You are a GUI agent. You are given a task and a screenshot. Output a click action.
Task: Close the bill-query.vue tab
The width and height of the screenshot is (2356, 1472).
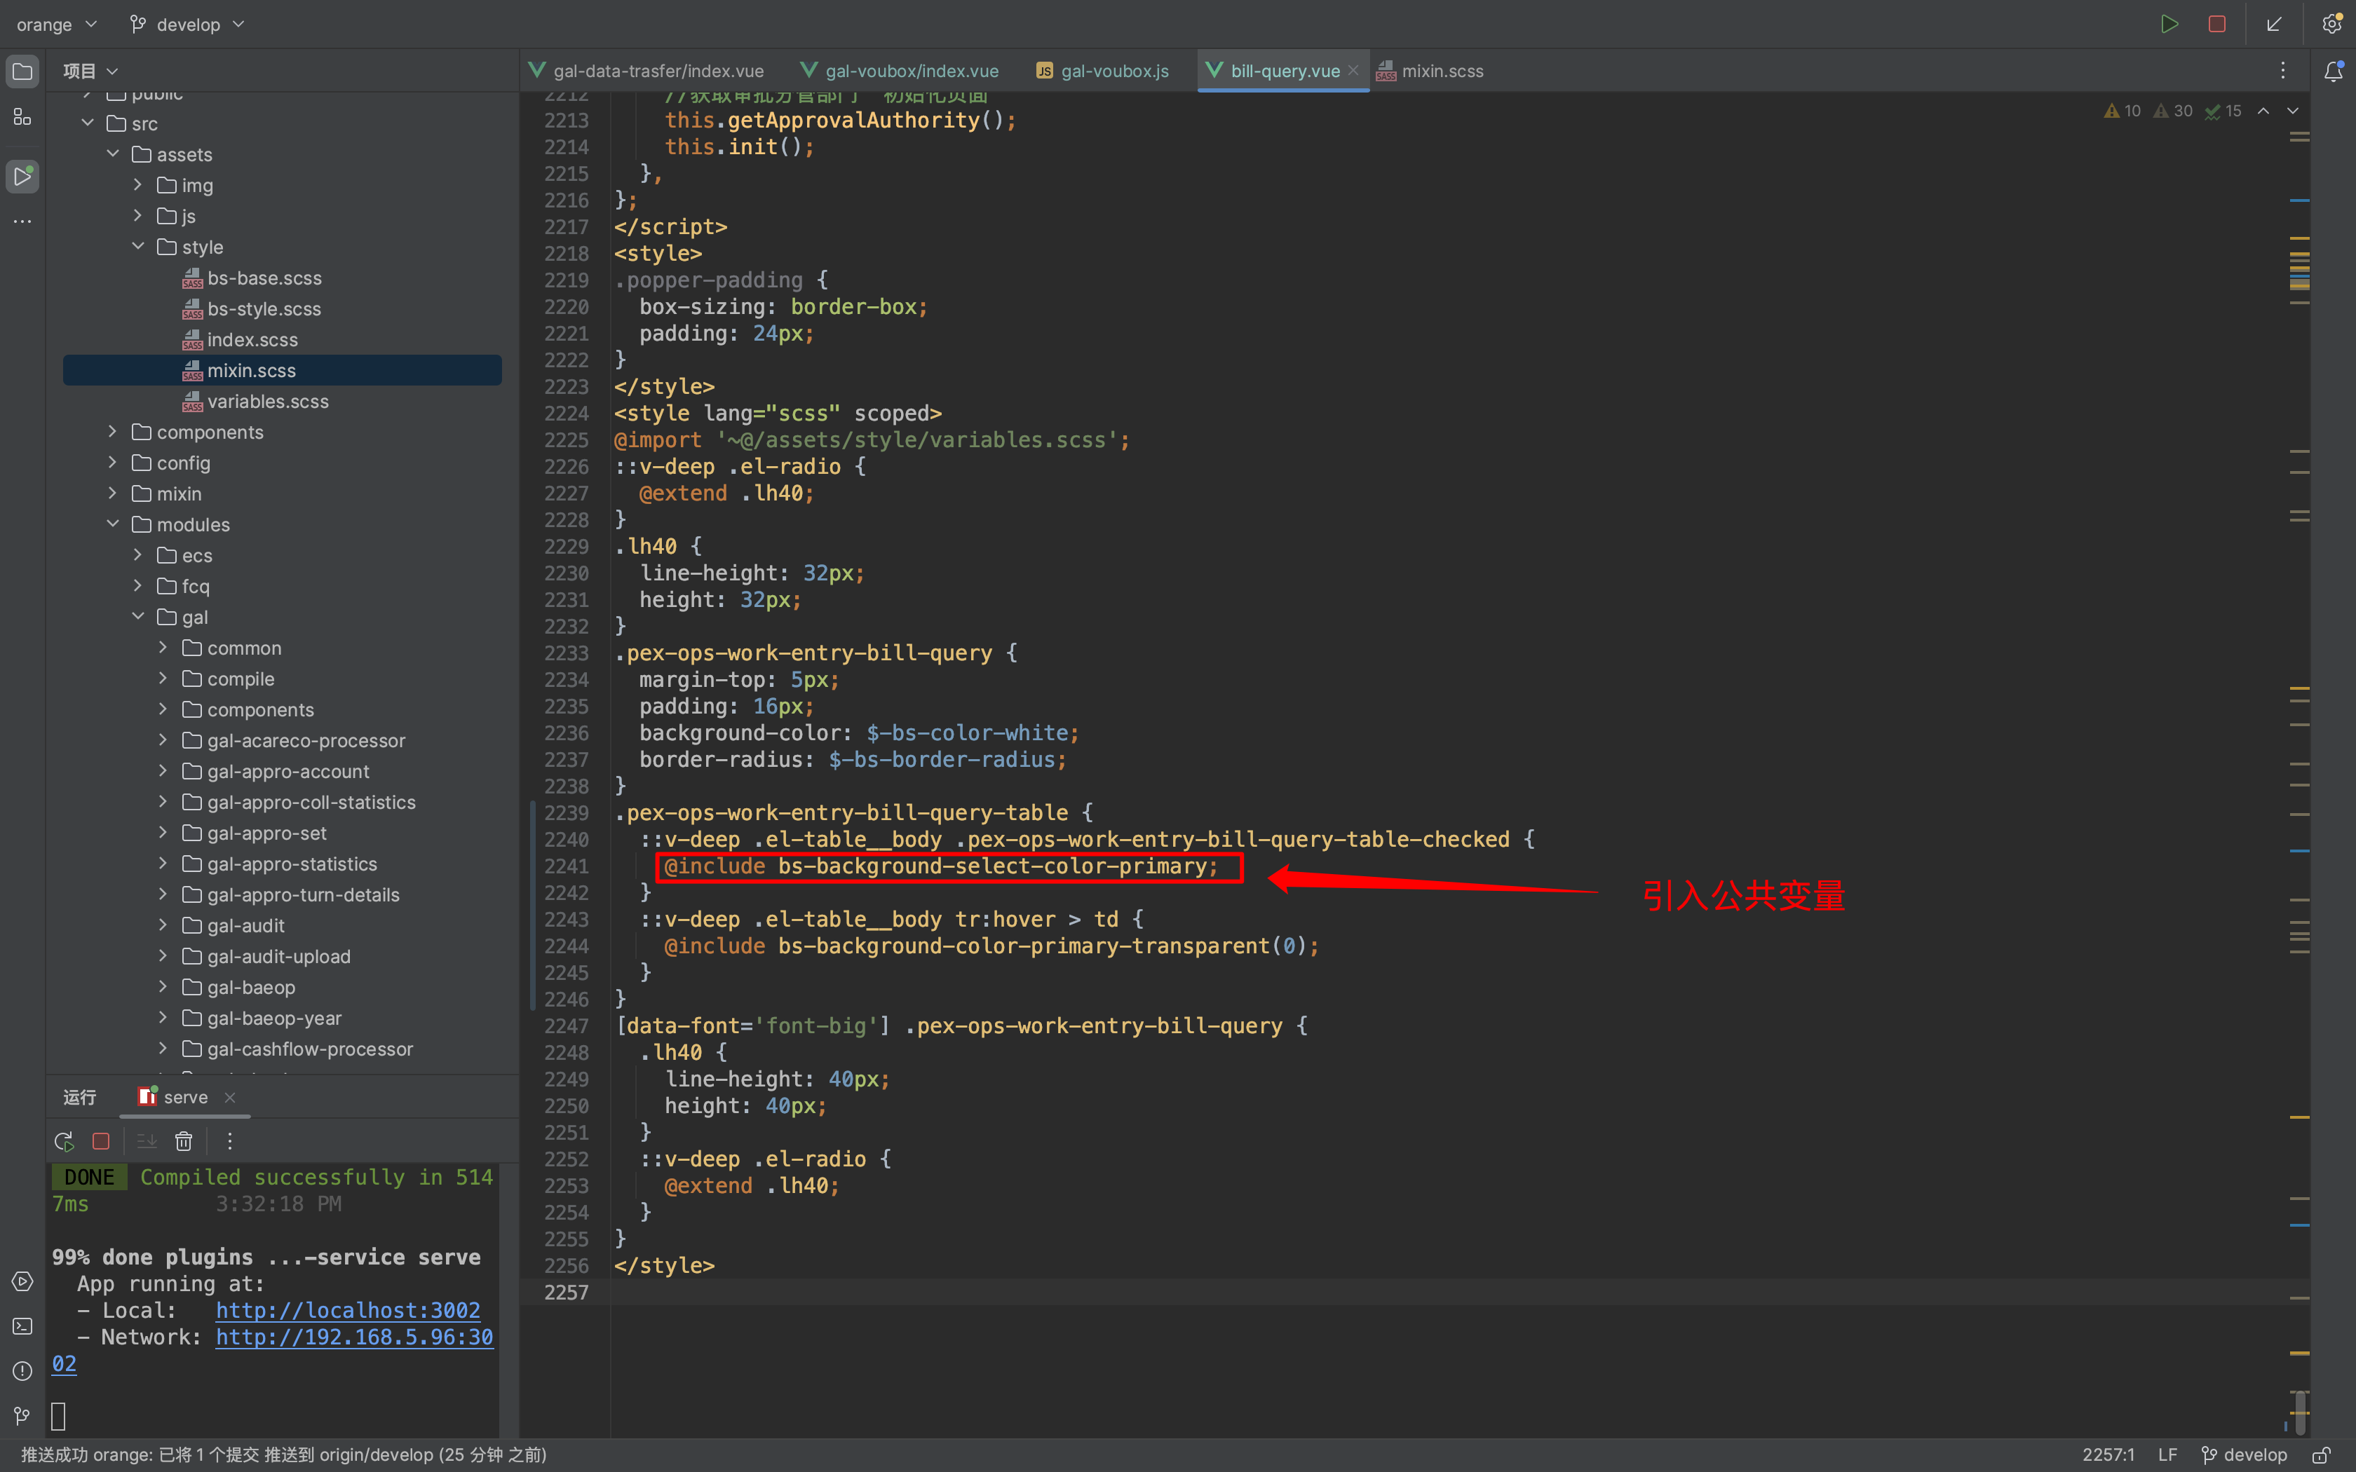[x=1353, y=71]
